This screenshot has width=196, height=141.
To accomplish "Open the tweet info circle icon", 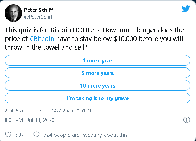I will [187, 120].
